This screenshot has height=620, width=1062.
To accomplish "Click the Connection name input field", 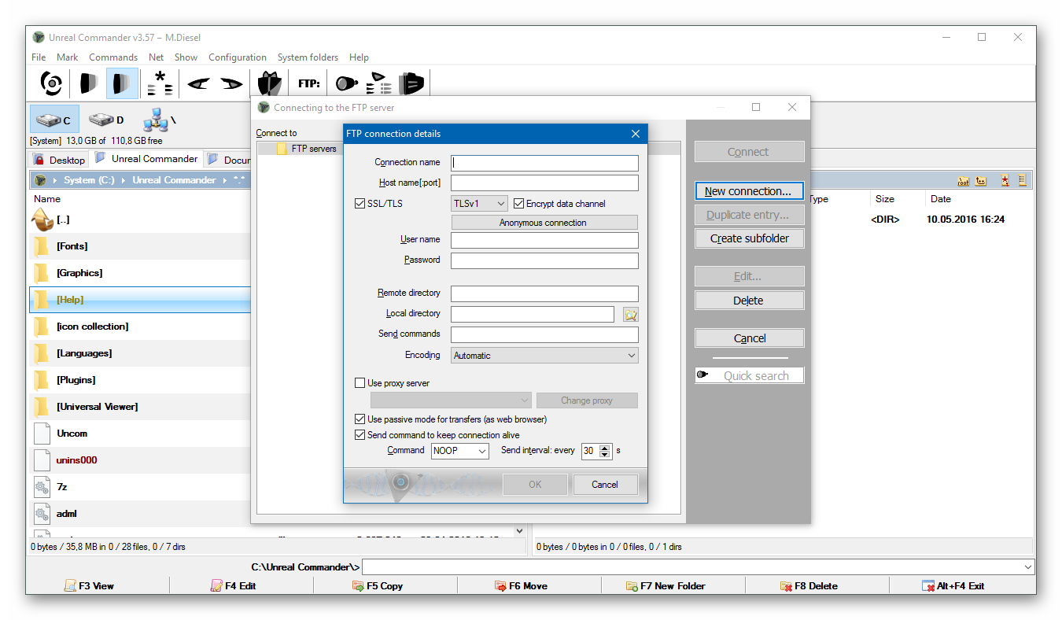I will tap(544, 163).
